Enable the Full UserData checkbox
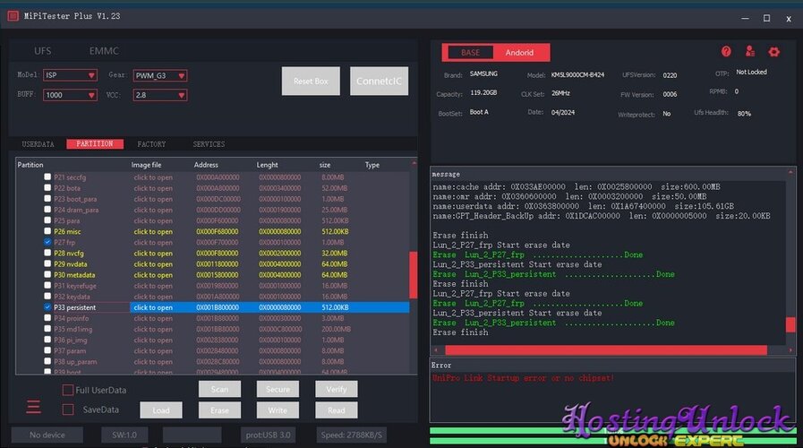The height and width of the screenshot is (448, 803). (x=68, y=390)
